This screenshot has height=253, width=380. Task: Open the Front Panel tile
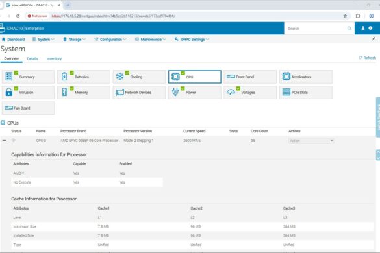click(x=250, y=77)
